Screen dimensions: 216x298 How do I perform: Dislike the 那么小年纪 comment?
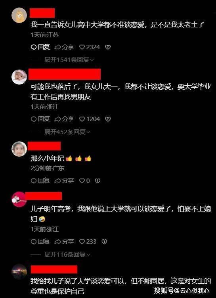tap(97, 181)
